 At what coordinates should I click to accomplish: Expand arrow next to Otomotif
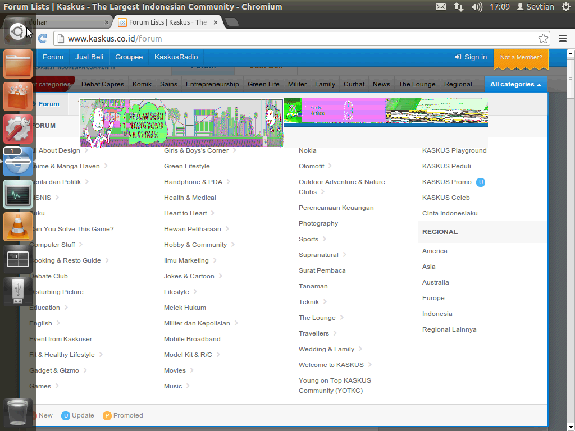coord(330,166)
